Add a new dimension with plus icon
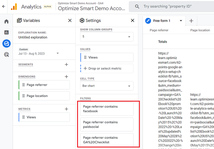Screen dimensions: 214x149 (x=66, y=77)
